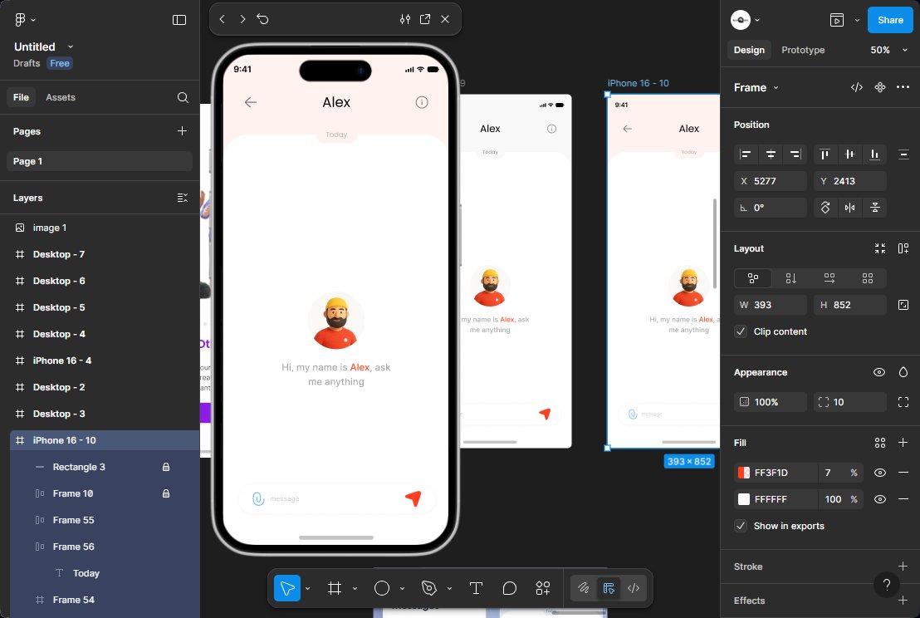This screenshot has height=618, width=920.
Task: Switch to the Prototype tab
Action: [803, 50]
